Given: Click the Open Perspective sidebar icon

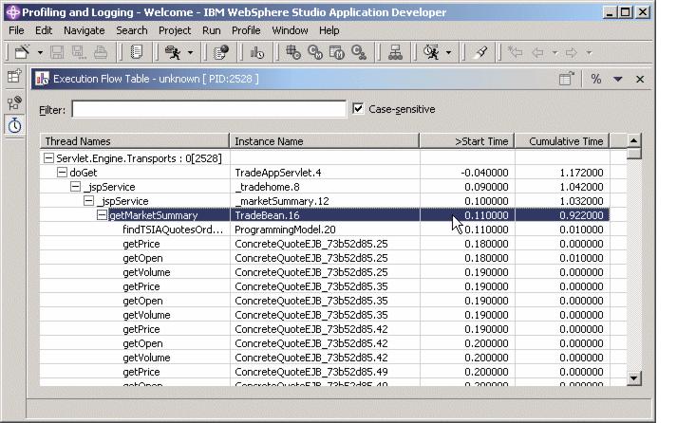Looking at the screenshot, I should (x=14, y=76).
